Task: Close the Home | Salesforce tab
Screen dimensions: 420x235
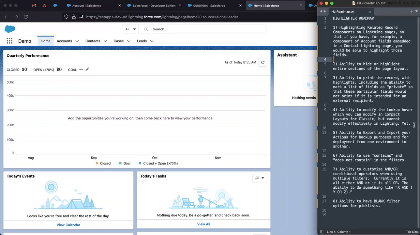Action: [x=301, y=6]
